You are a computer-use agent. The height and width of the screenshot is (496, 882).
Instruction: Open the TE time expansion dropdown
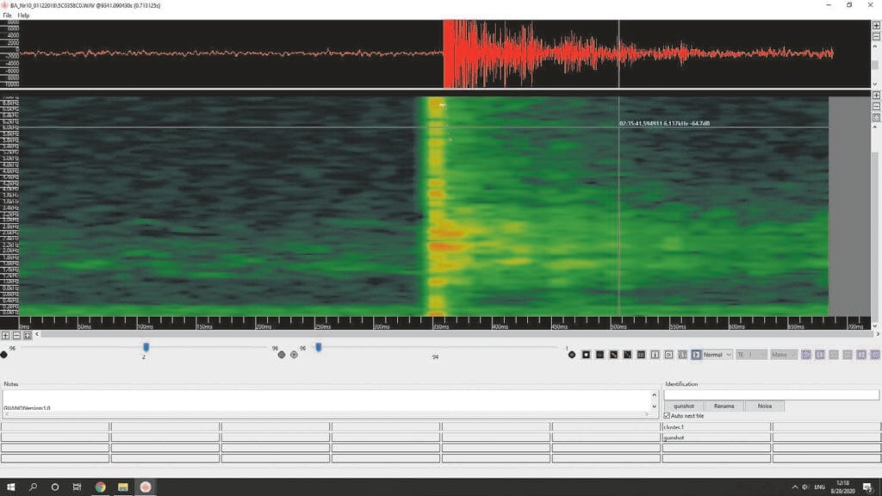tap(750, 354)
